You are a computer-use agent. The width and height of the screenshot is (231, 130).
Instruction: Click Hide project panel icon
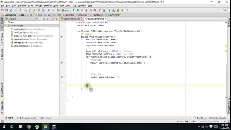pyautogui.click(x=57, y=19)
